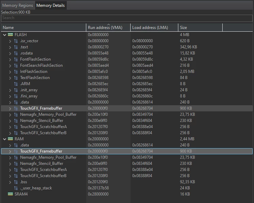Click the .ARM section icon
Viewport: 254px width, 203px height.
[x=16, y=84]
